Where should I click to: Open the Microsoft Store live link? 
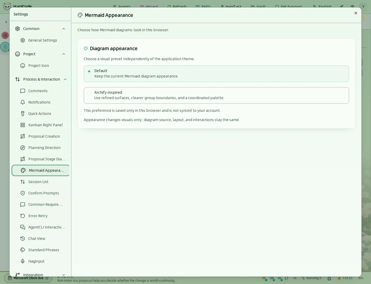28,278
